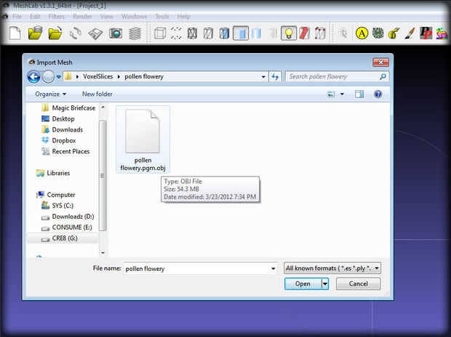The image size is (451, 337).
Task: Select the CONSUME (E:) drive
Action: pos(67,227)
